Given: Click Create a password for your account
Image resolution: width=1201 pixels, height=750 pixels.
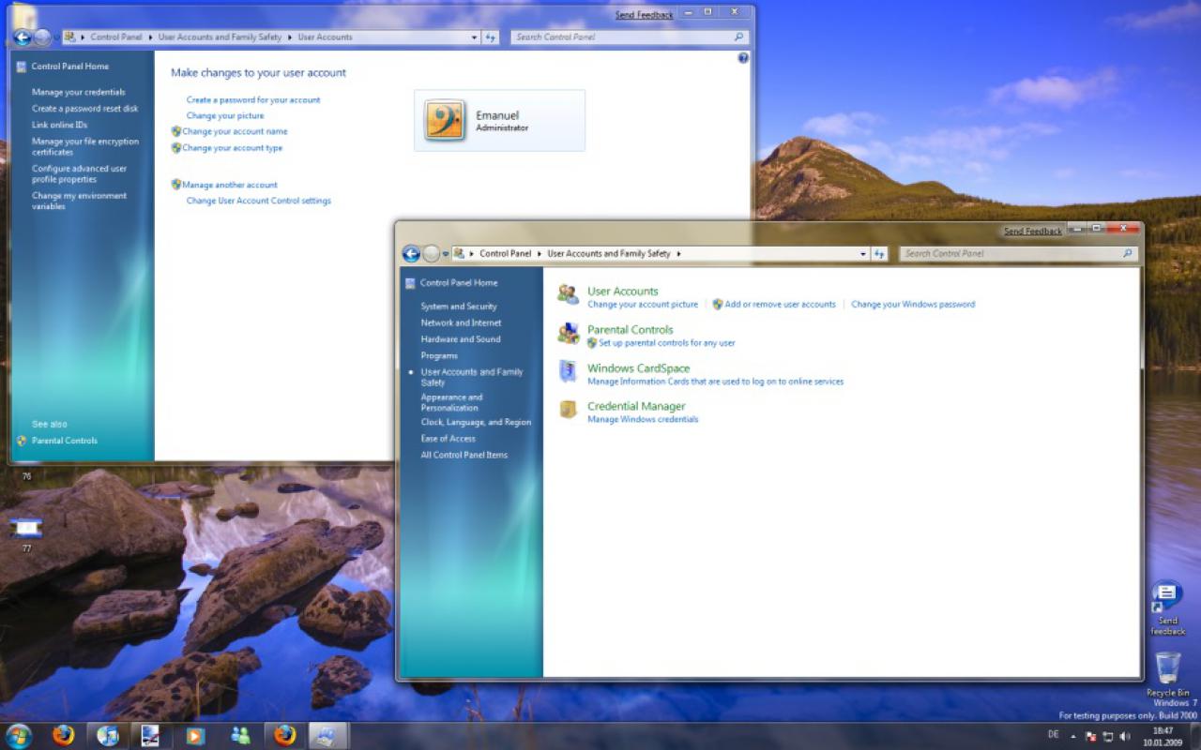Looking at the screenshot, I should coord(253,100).
